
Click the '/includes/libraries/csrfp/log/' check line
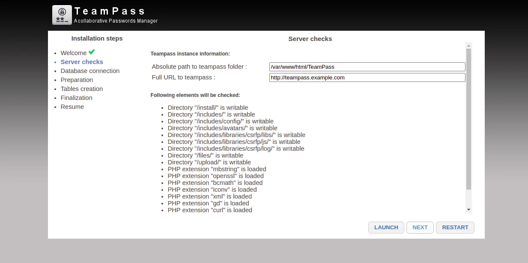[x=236, y=149]
